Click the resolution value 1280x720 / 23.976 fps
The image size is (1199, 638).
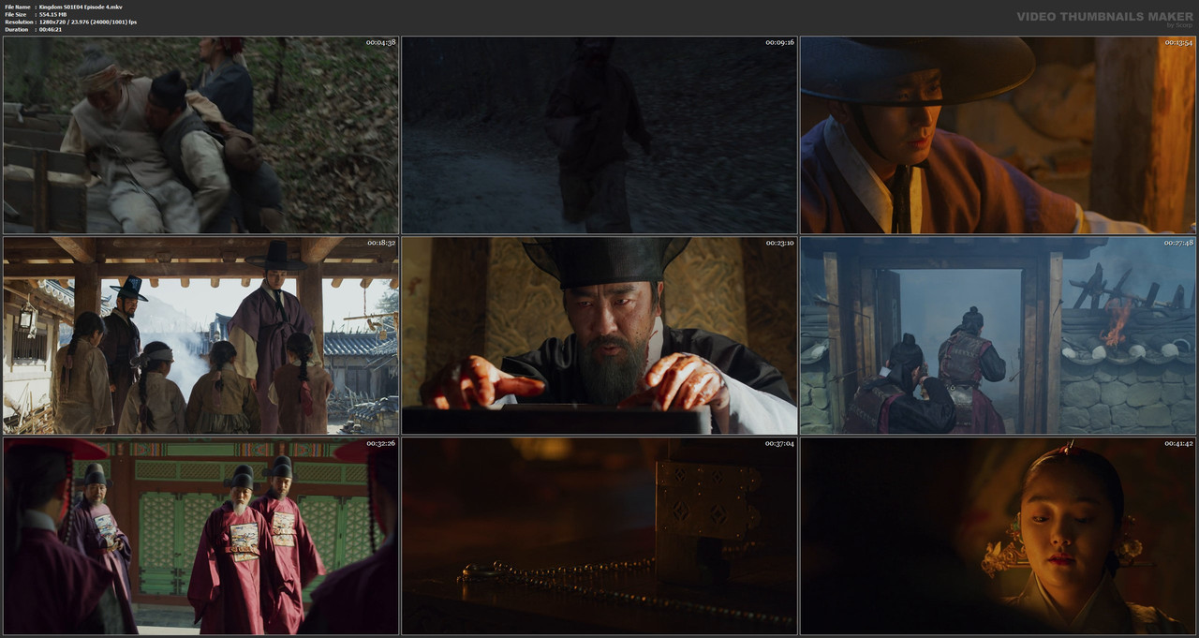[88, 22]
